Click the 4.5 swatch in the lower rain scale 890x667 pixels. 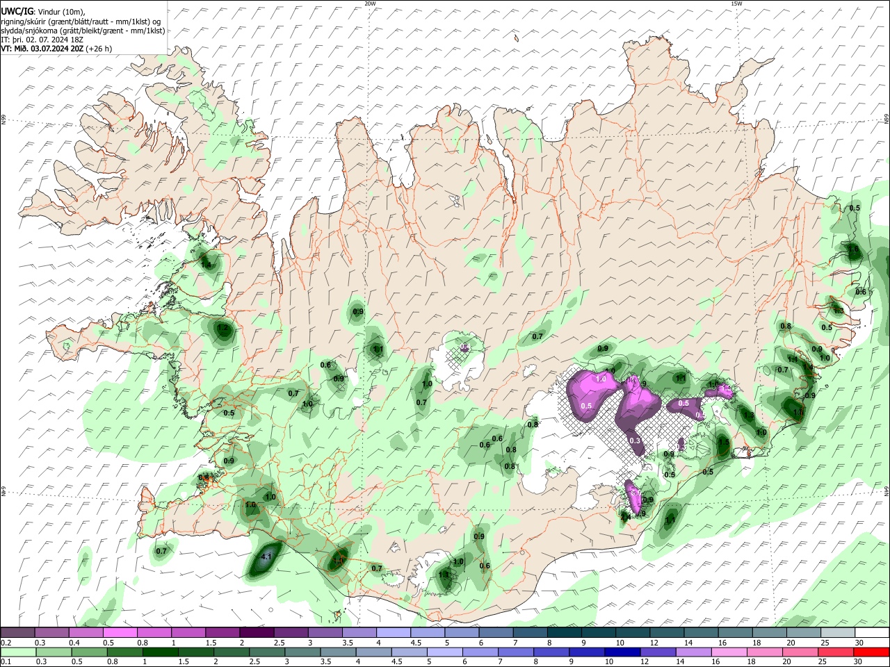pyautogui.click(x=410, y=652)
